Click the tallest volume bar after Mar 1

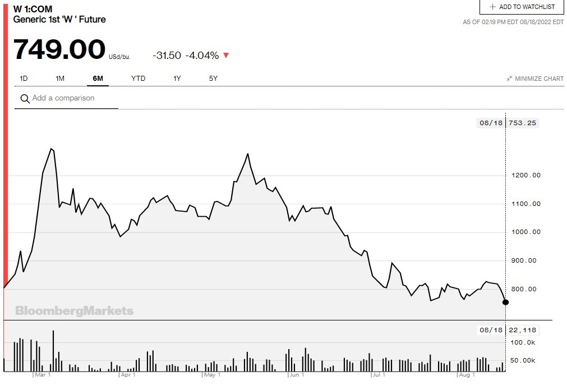(53, 351)
